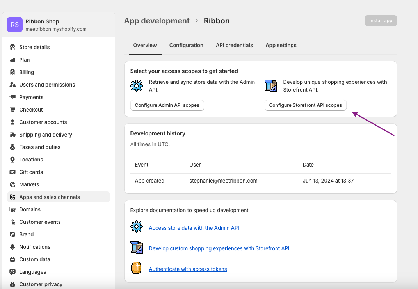Click the RS store avatar badge

coord(15,25)
